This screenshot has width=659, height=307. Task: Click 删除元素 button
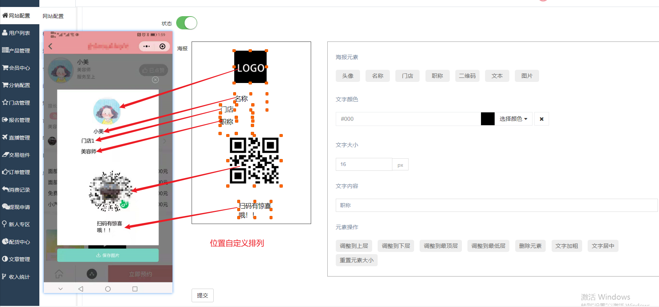(530, 246)
